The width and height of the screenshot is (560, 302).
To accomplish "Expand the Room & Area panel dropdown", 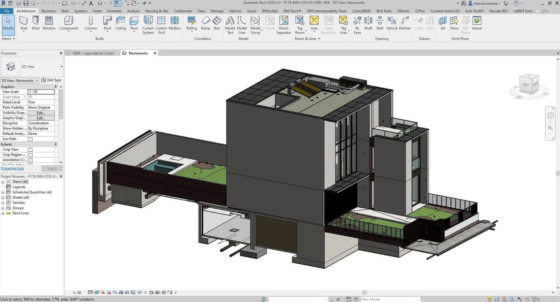I will click(307, 38).
